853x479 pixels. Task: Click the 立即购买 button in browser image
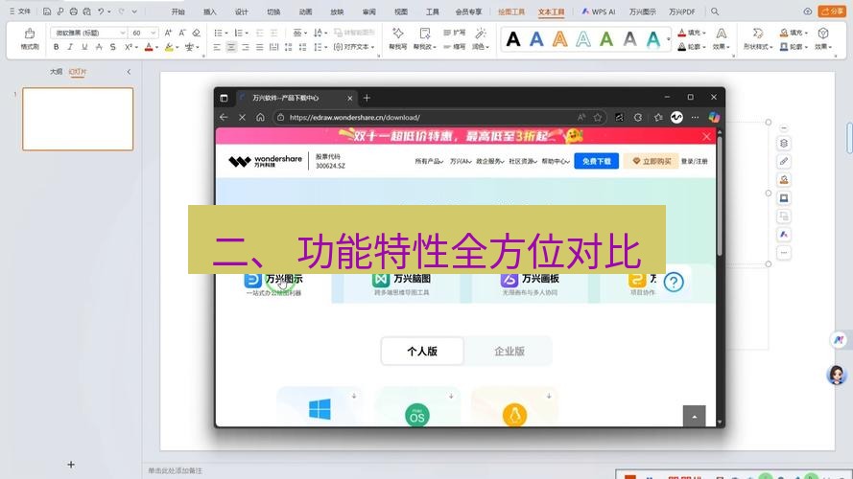pyautogui.click(x=652, y=161)
